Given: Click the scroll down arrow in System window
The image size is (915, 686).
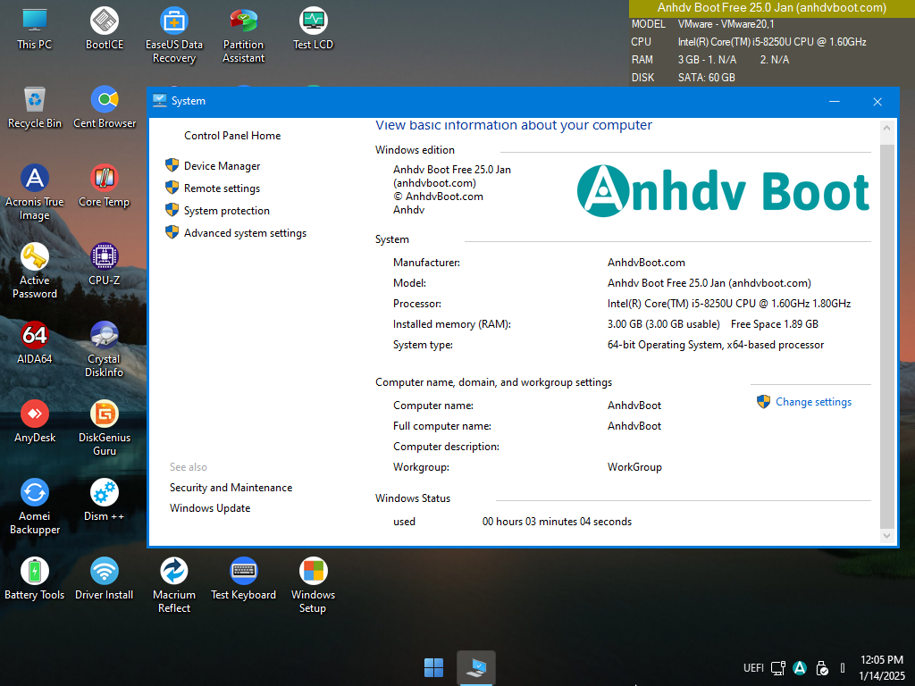Looking at the screenshot, I should [886, 536].
